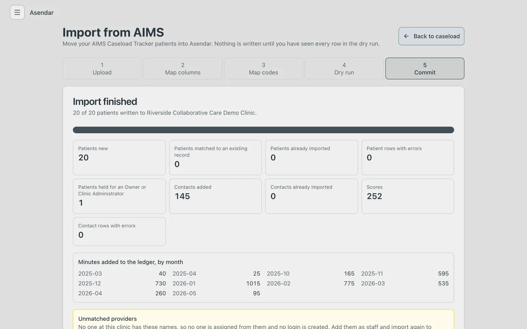Click the Patient rows with errors card
The height and width of the screenshot is (329, 527).
(408, 158)
